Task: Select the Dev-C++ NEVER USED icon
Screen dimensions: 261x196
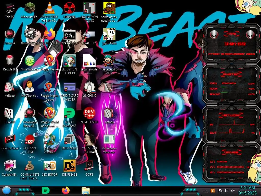Action: 89,113
